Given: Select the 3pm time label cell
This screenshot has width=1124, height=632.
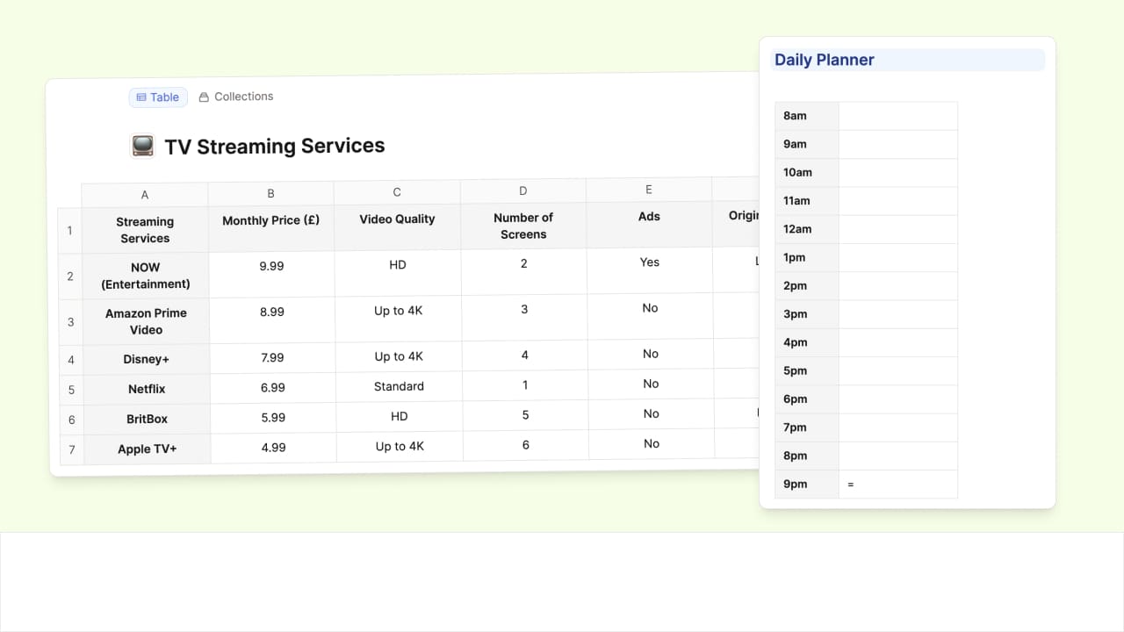Looking at the screenshot, I should (806, 314).
